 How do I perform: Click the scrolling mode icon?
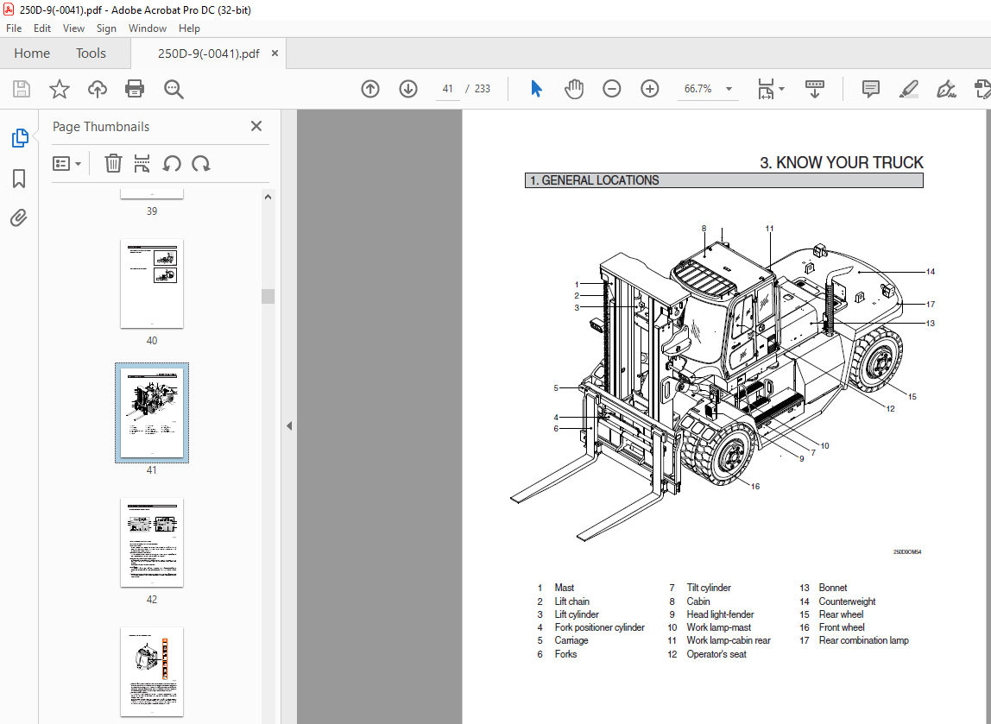pos(815,89)
